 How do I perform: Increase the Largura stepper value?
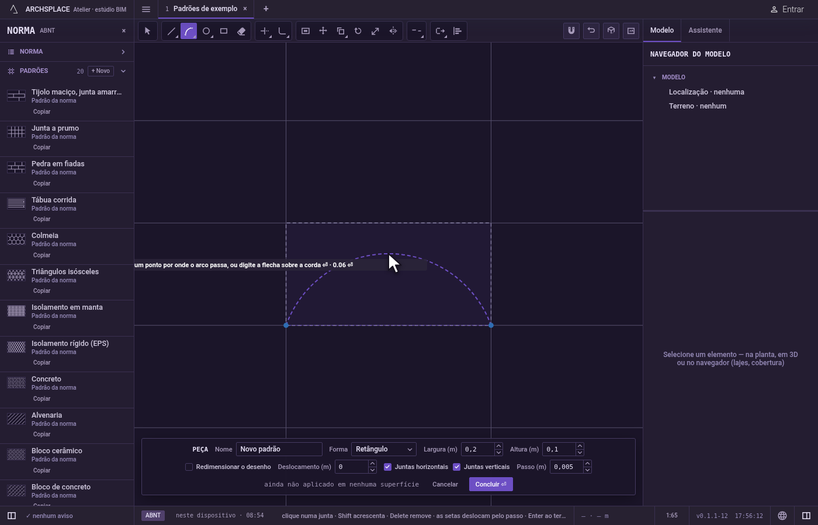point(498,446)
